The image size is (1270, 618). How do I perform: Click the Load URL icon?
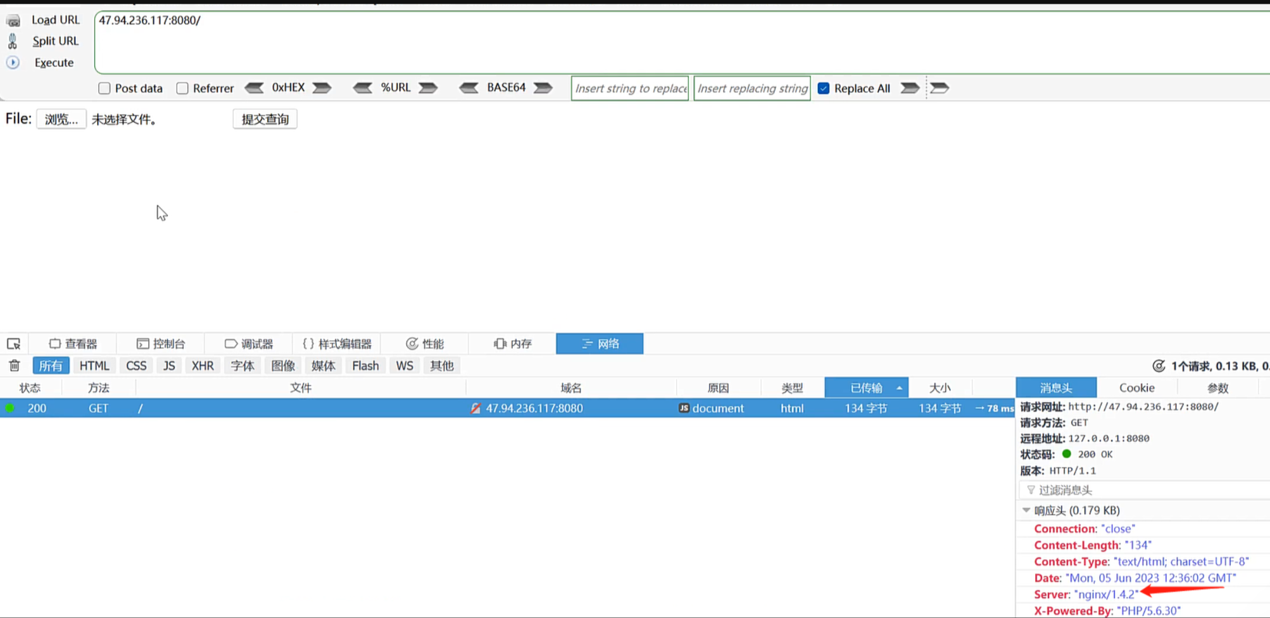tap(13, 21)
